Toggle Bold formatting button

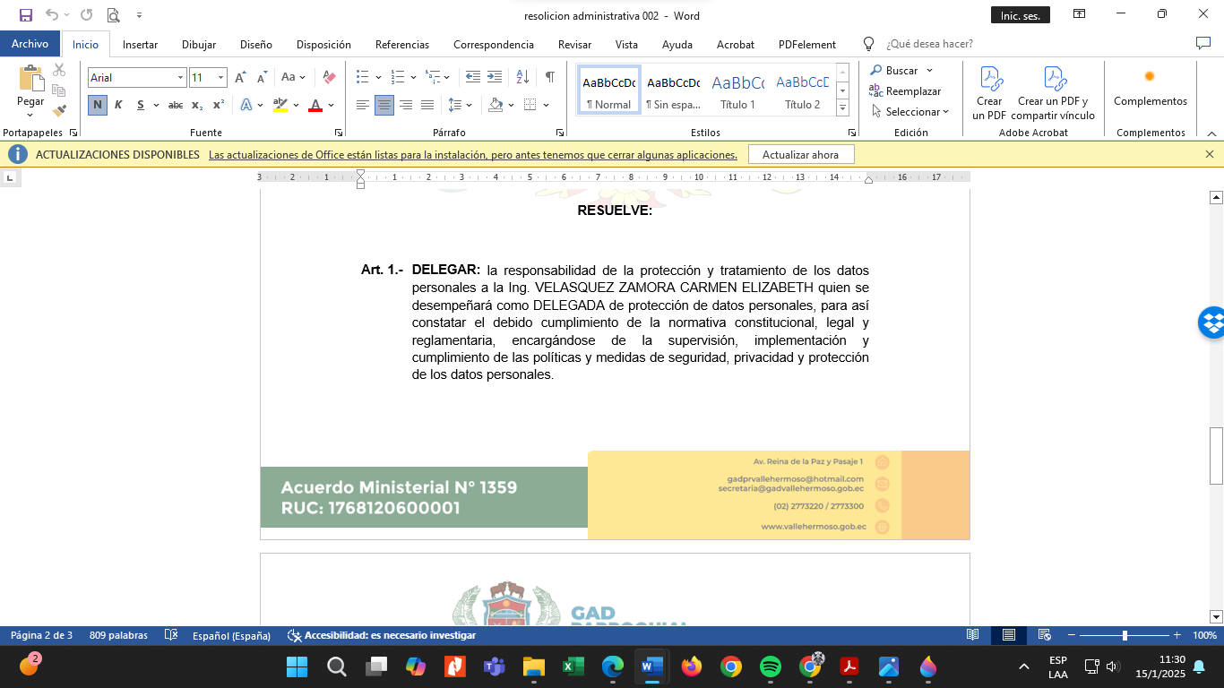click(x=97, y=105)
